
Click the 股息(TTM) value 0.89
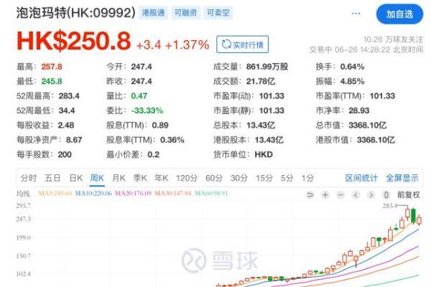160,126
